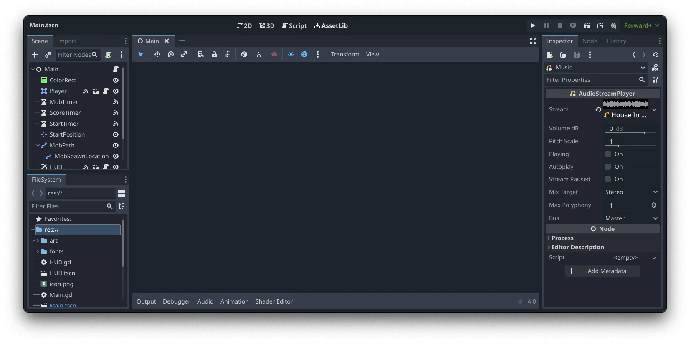Open the Stream resource dropdown arrow
Image resolution: width=691 pixels, height=352 pixels.
[654, 110]
